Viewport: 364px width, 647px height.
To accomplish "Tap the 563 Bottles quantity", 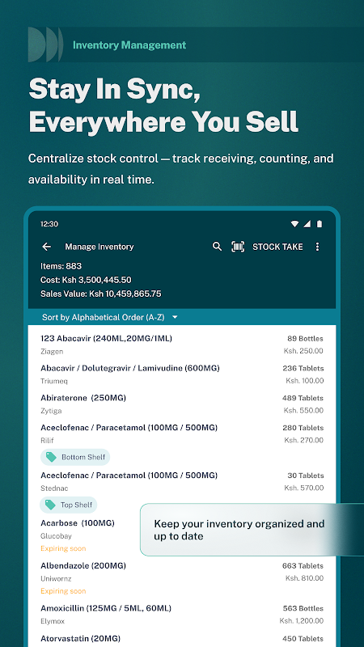I will pos(303,608).
